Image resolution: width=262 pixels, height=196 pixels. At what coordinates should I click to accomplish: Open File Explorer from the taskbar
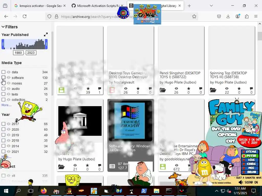(156, 191)
